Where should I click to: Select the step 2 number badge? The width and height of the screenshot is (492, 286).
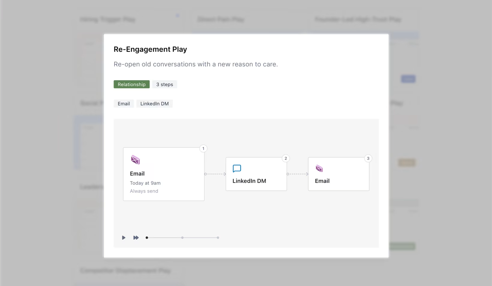pos(286,158)
